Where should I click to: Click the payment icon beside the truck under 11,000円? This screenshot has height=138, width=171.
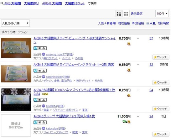pos(129,122)
